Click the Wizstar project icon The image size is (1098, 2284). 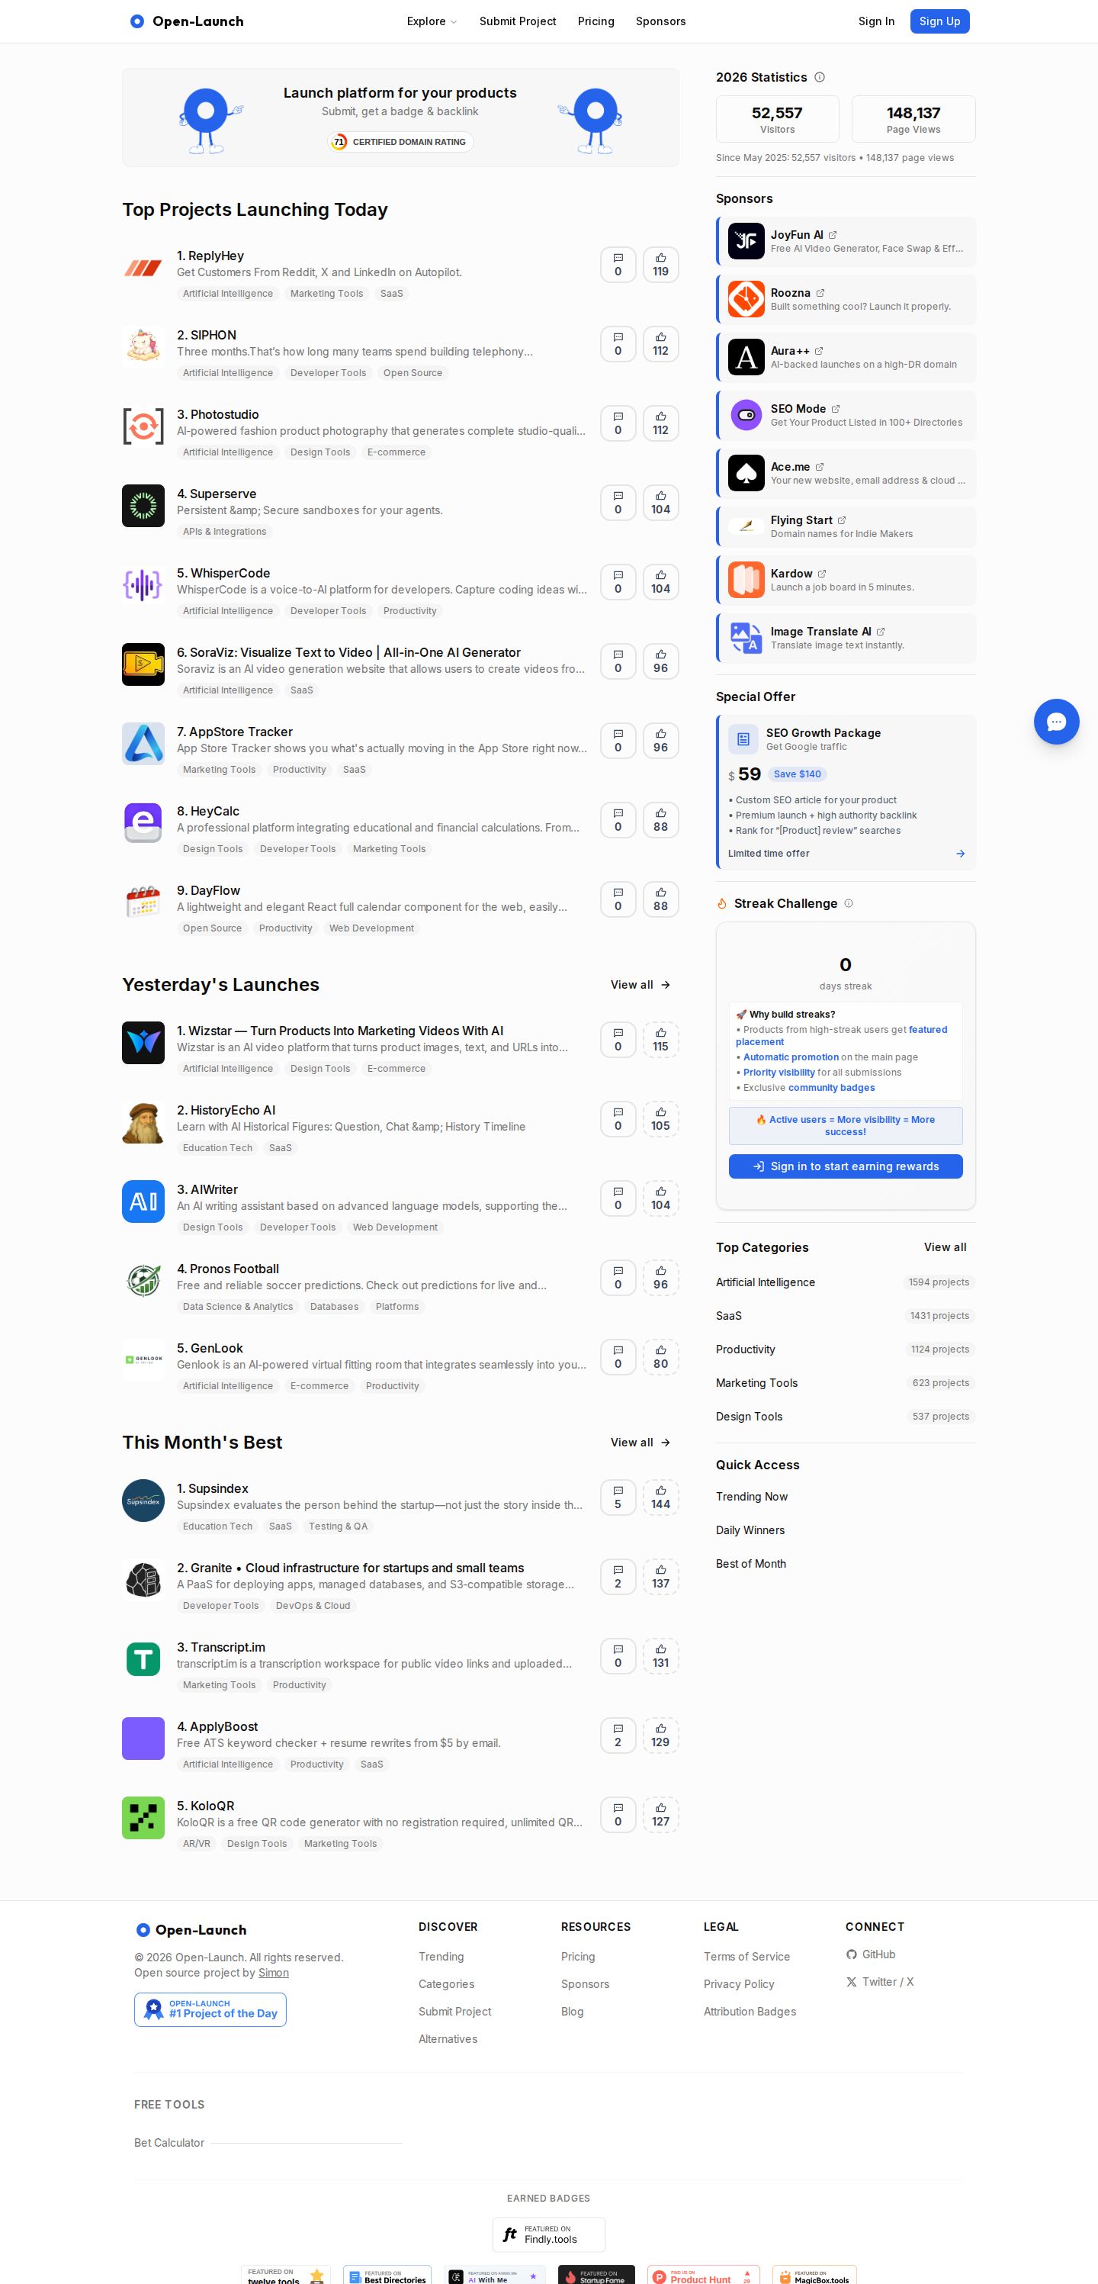(x=143, y=1043)
